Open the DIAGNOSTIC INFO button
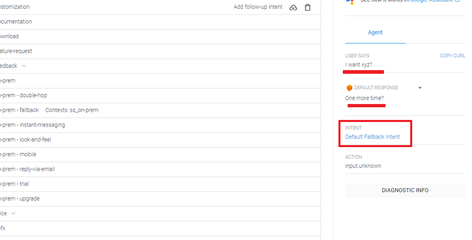 click(x=405, y=190)
